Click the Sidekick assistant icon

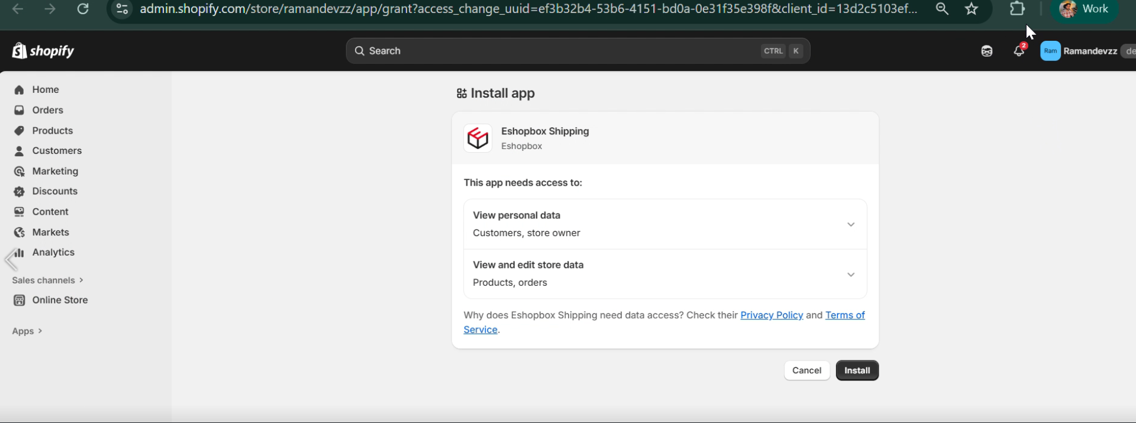coord(986,51)
